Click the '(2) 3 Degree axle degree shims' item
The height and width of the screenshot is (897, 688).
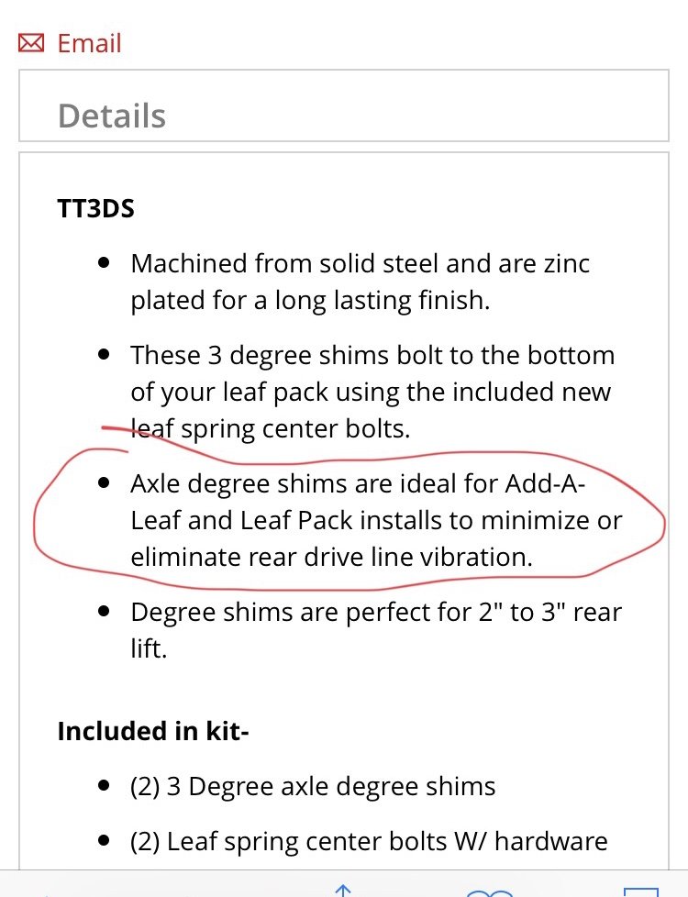[x=313, y=786]
